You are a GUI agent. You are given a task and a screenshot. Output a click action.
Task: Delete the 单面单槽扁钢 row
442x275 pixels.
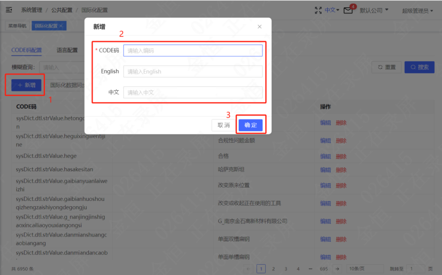coord(341,257)
